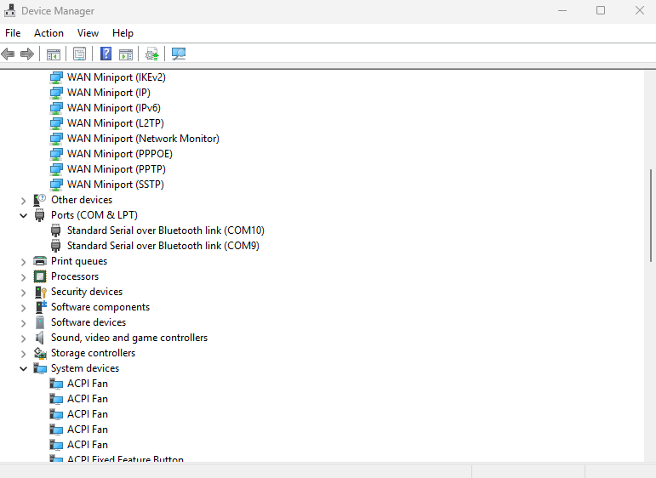Expand Sound, video and game controllers

(24, 339)
